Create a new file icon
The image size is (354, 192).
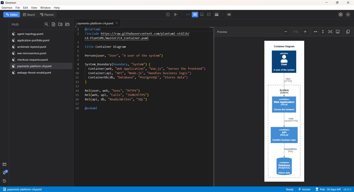(x=54, y=24)
